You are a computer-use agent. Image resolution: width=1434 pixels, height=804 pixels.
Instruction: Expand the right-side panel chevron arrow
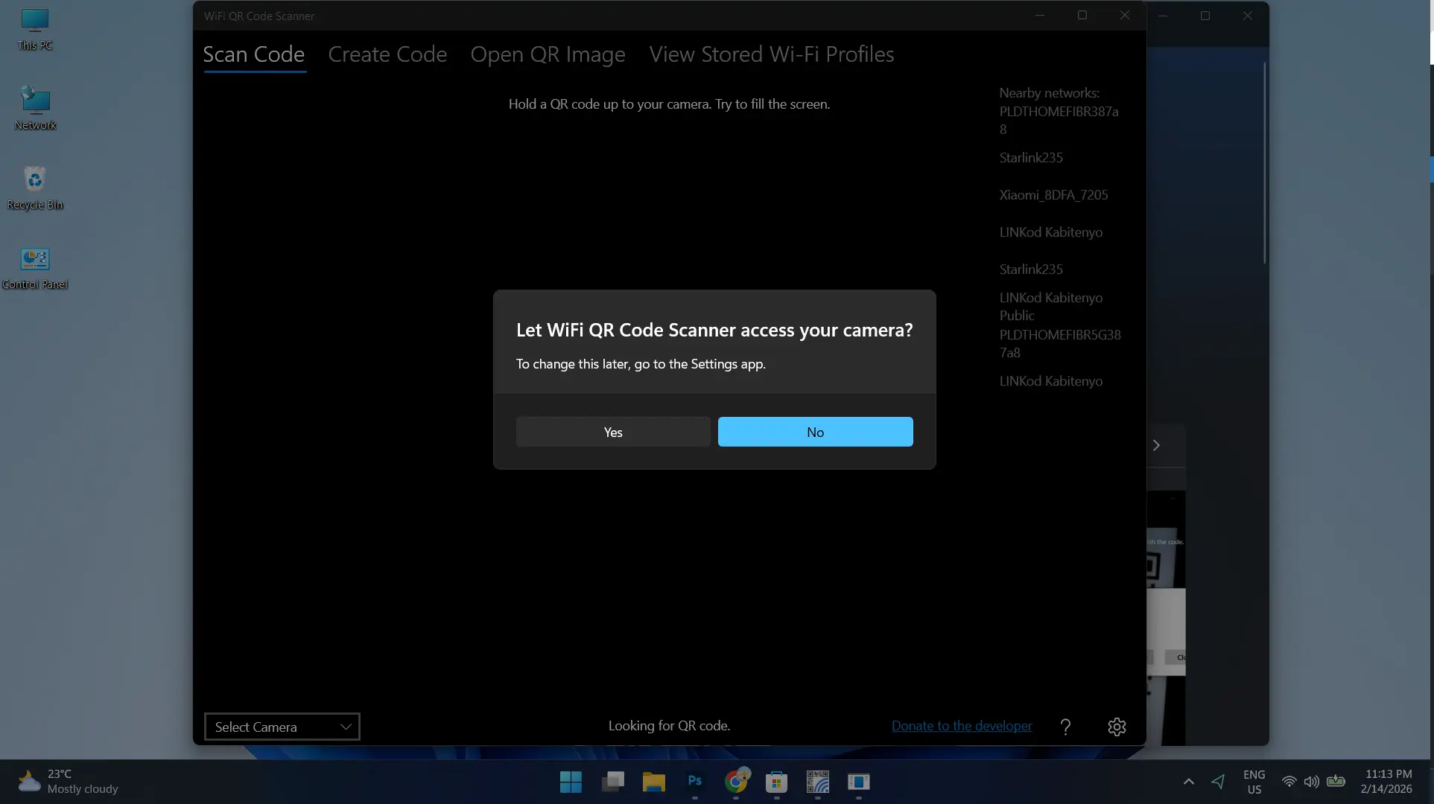pos(1156,444)
